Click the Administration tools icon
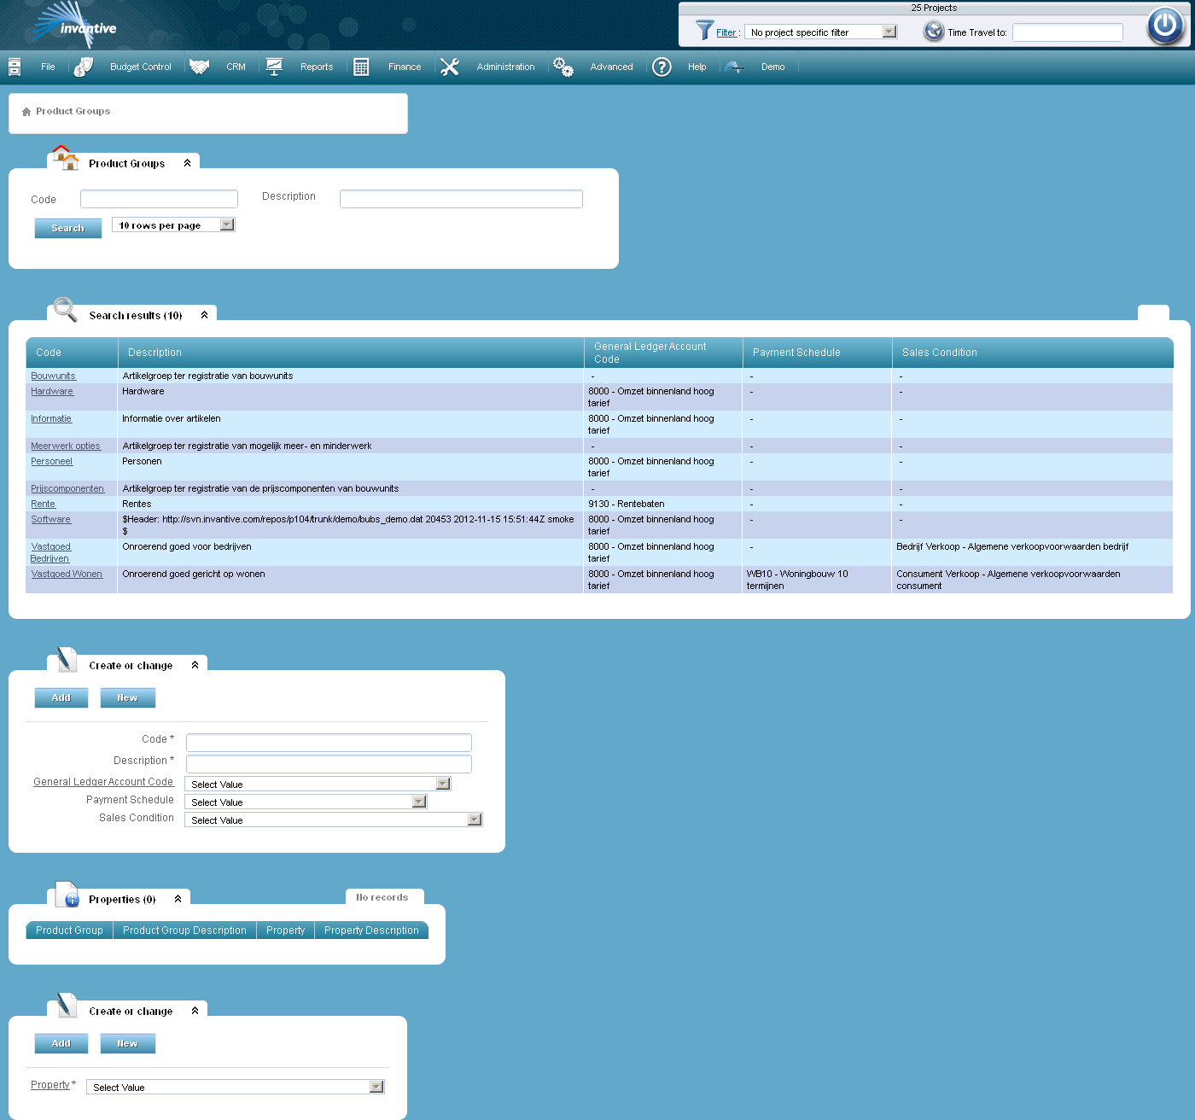 pyautogui.click(x=450, y=67)
